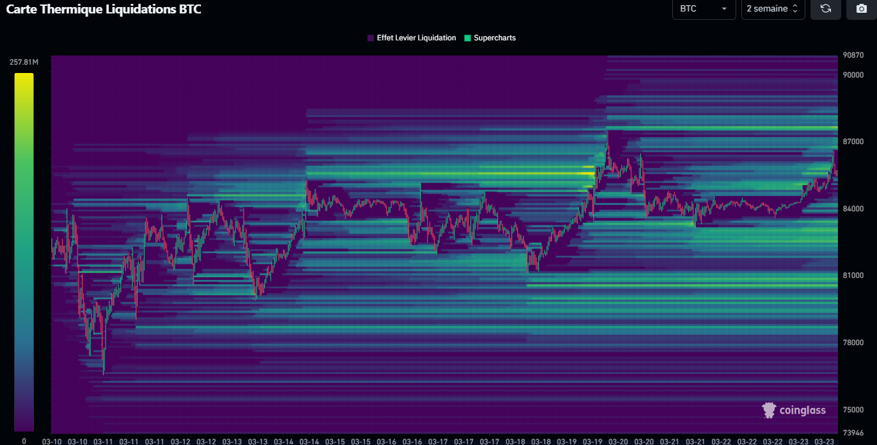Click the yellow top of the color scale

pyautogui.click(x=23, y=78)
